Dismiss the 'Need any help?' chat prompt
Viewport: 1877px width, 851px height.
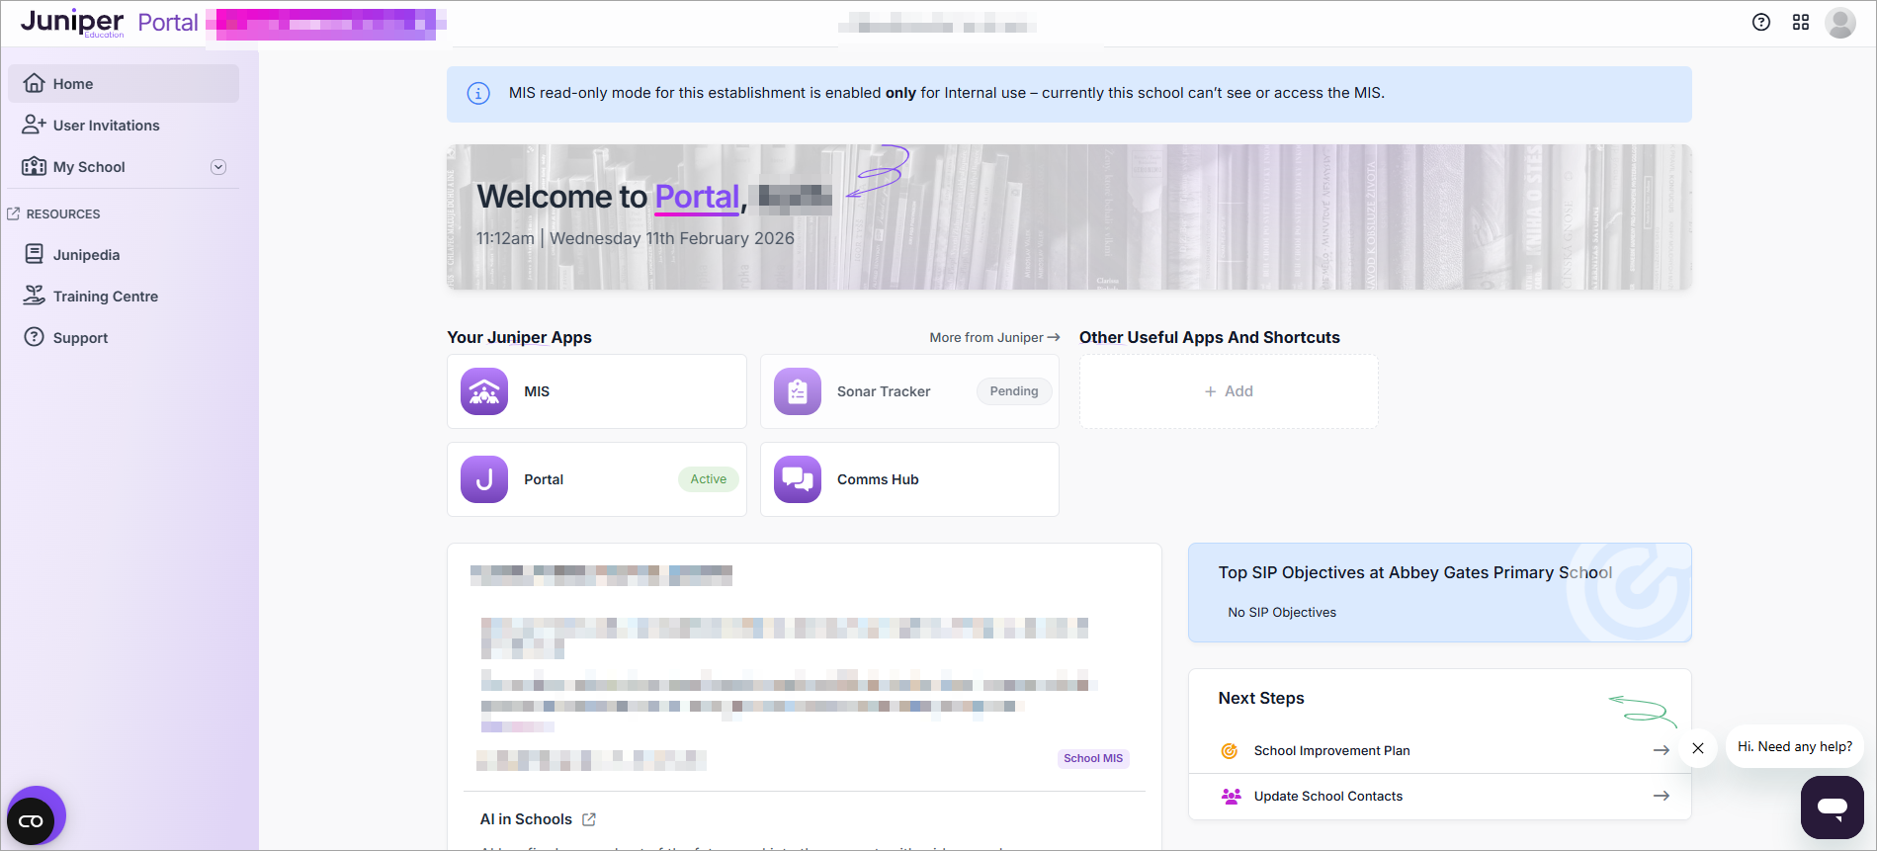[x=1697, y=748]
